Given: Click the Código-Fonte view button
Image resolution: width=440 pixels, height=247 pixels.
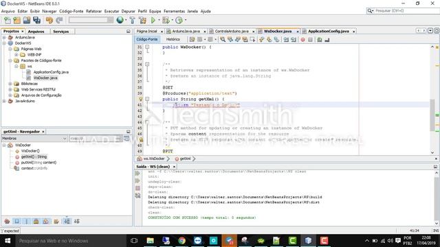Looking at the screenshot, I should 146,39.
